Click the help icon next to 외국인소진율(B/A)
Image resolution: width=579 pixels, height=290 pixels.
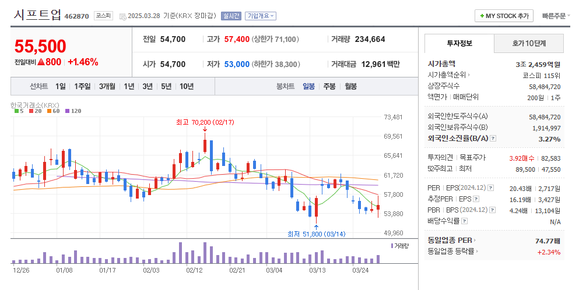tap(493, 139)
